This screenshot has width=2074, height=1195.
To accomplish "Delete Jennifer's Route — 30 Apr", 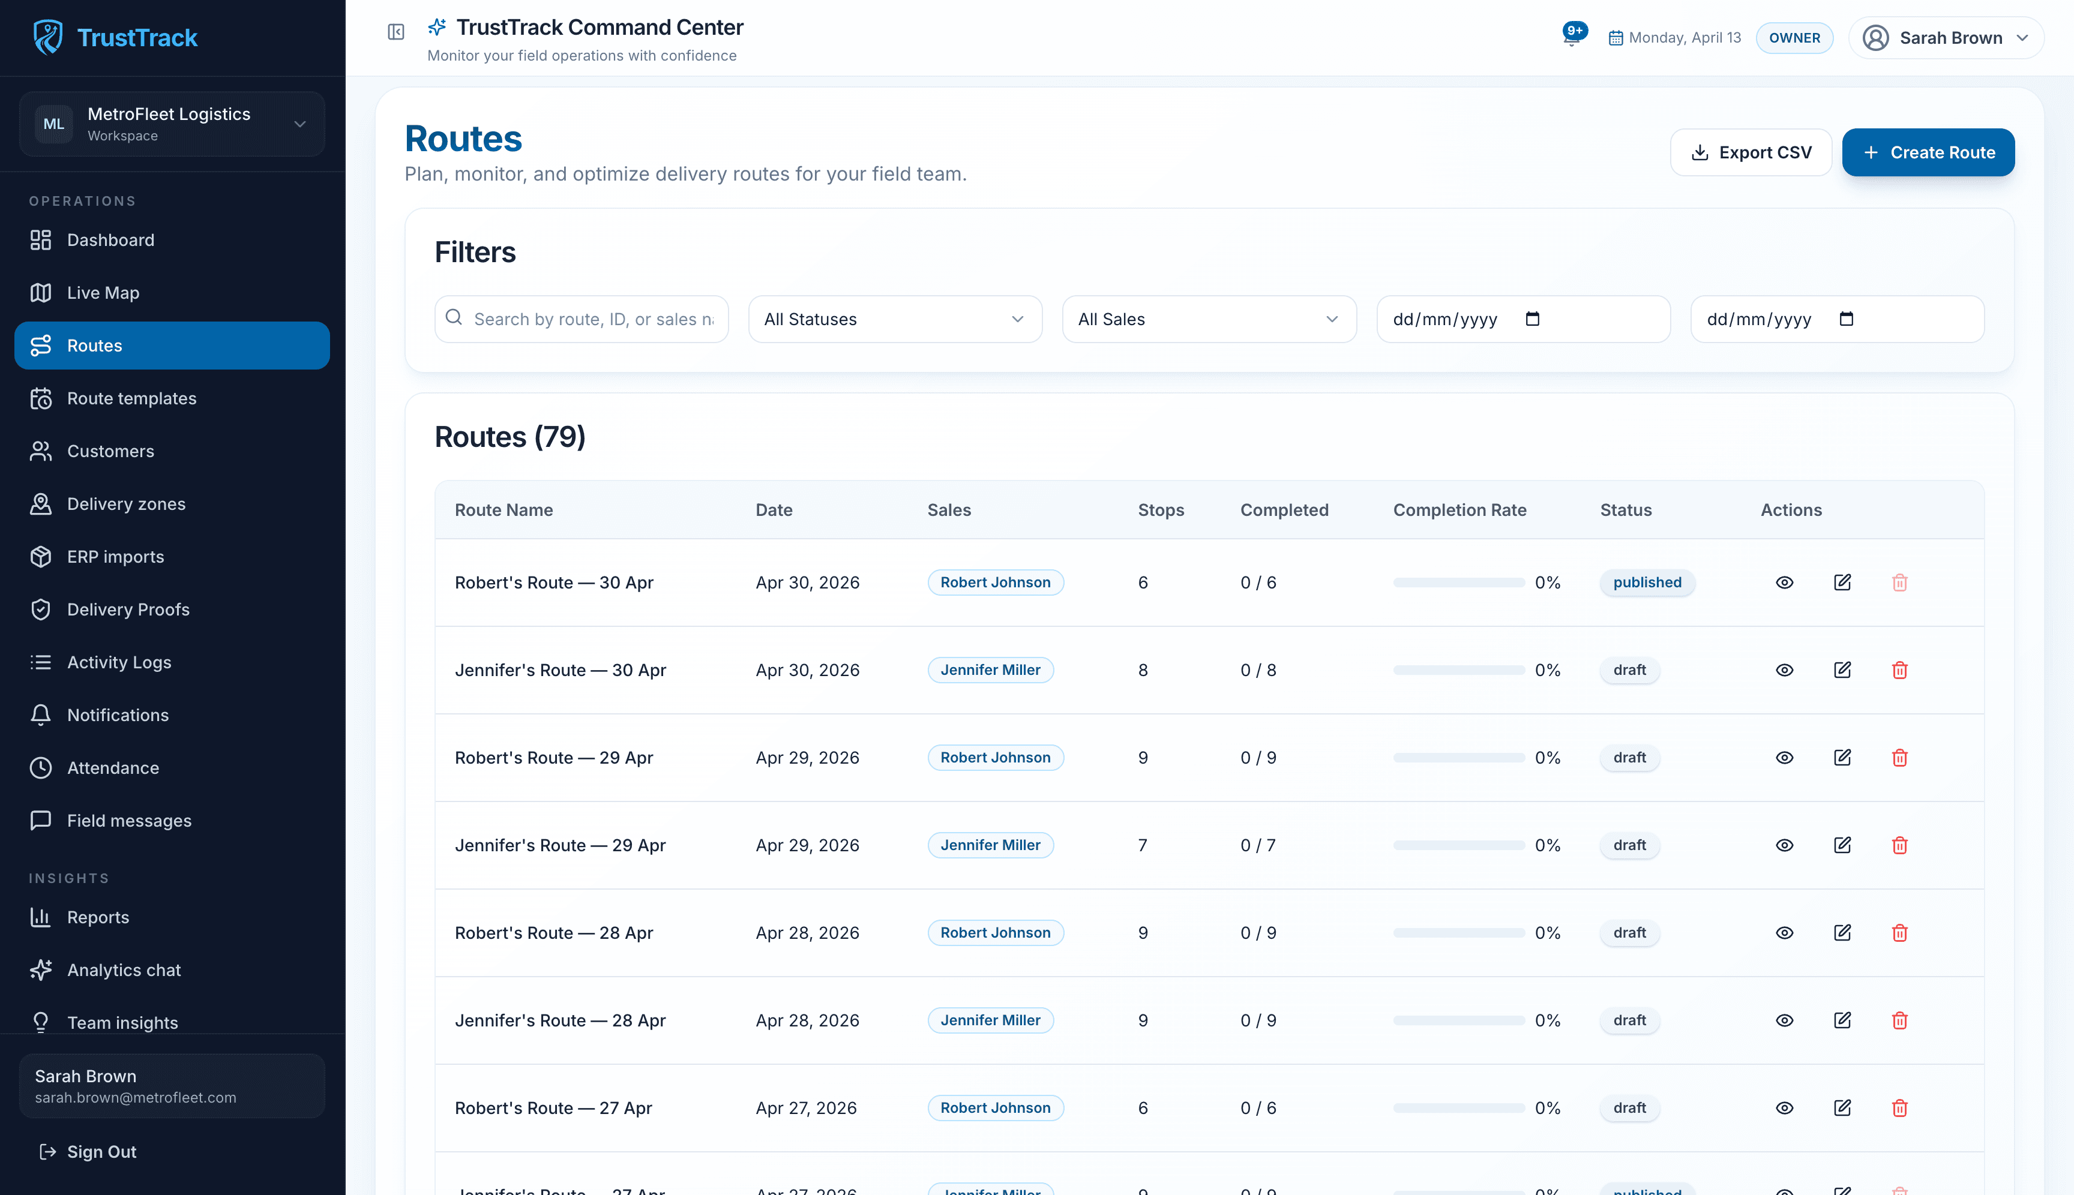I will (1899, 669).
